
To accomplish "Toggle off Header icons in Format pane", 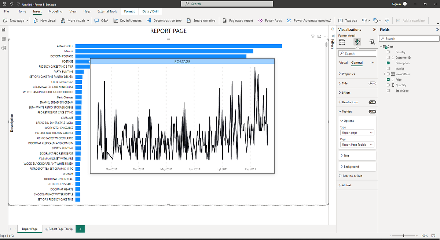I will click(372, 102).
